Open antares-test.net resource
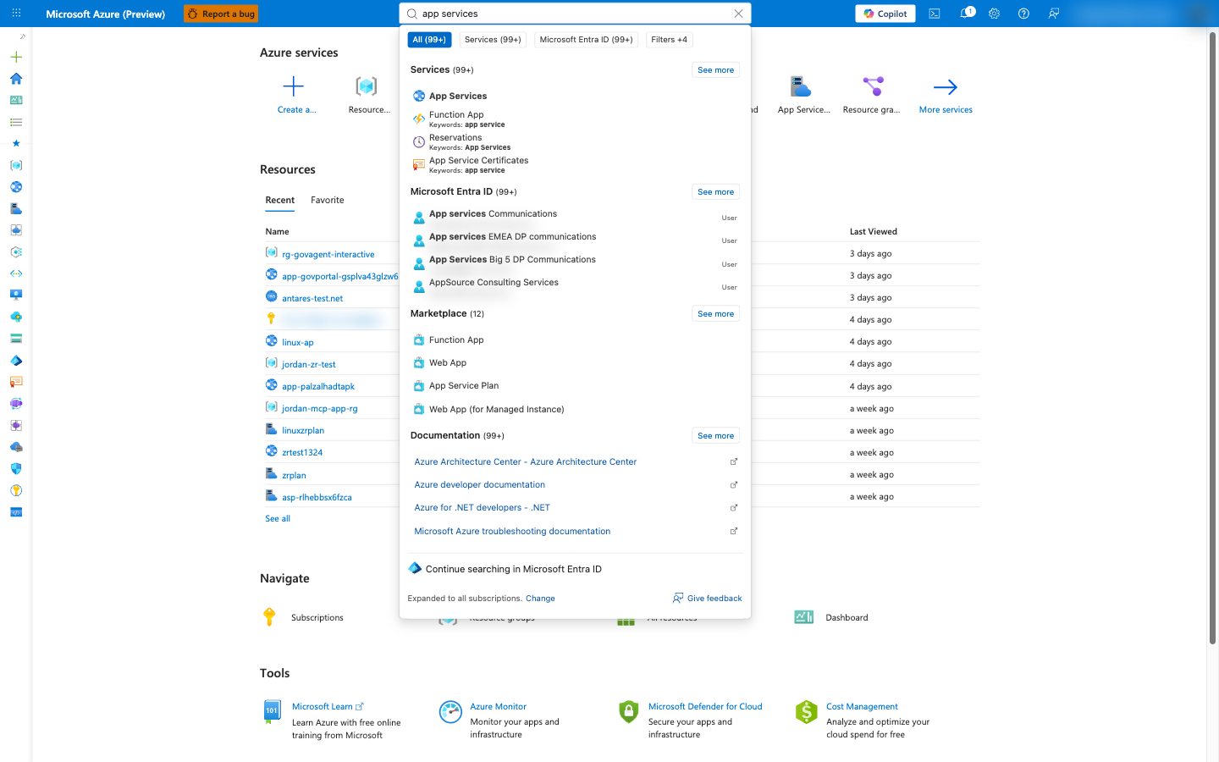 click(x=312, y=298)
